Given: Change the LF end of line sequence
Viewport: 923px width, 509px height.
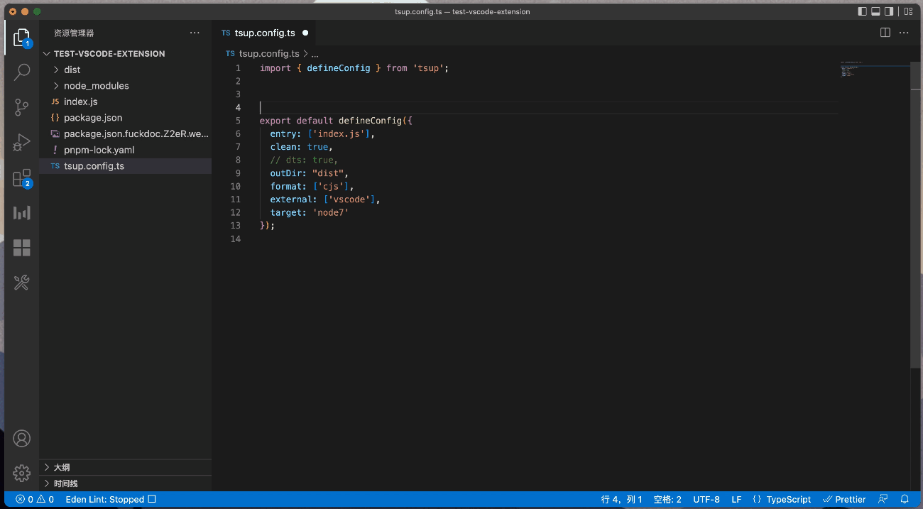Looking at the screenshot, I should click(736, 499).
